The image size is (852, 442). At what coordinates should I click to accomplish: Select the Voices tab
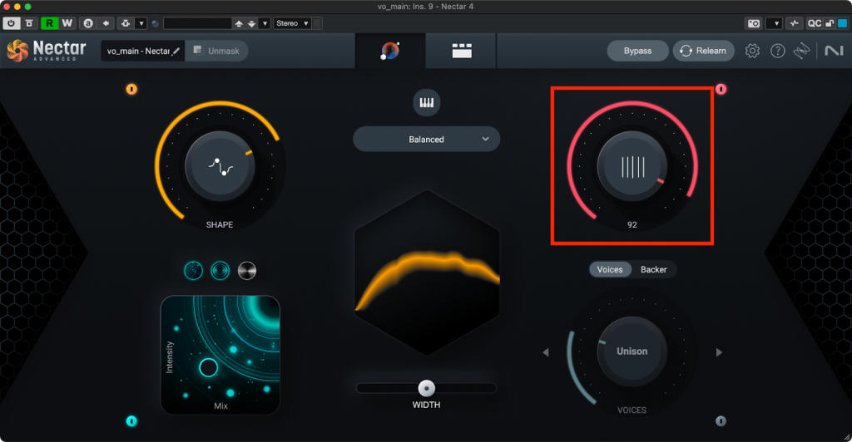pos(610,269)
